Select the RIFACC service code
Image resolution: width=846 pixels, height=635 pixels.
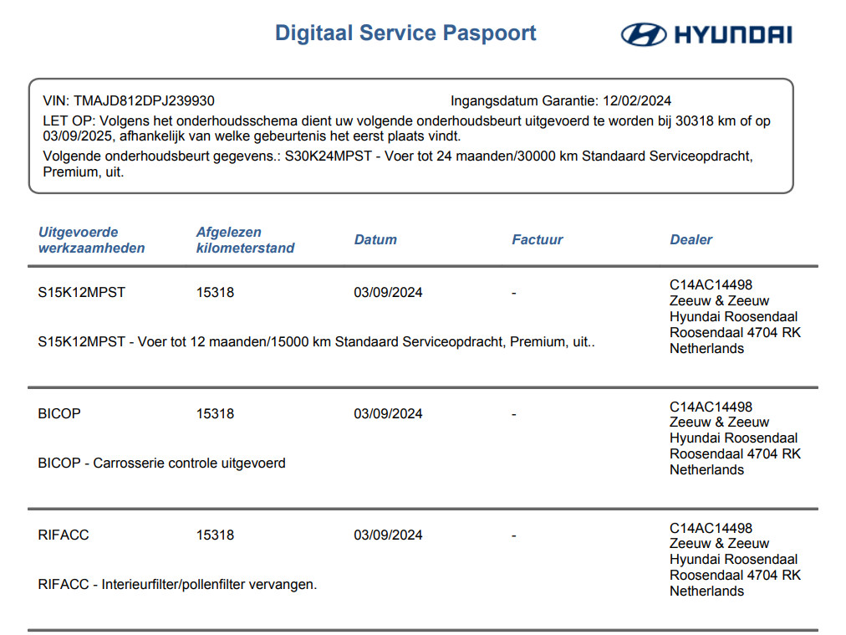pos(64,535)
